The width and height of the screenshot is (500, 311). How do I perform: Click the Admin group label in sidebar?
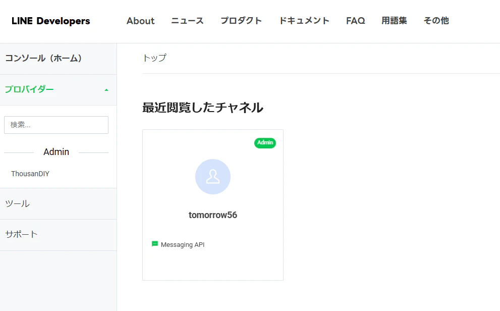pyautogui.click(x=56, y=152)
